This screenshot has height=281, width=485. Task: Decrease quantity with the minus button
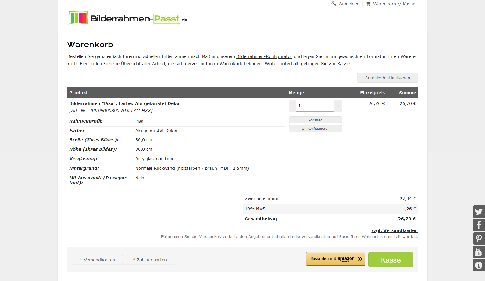coord(292,106)
